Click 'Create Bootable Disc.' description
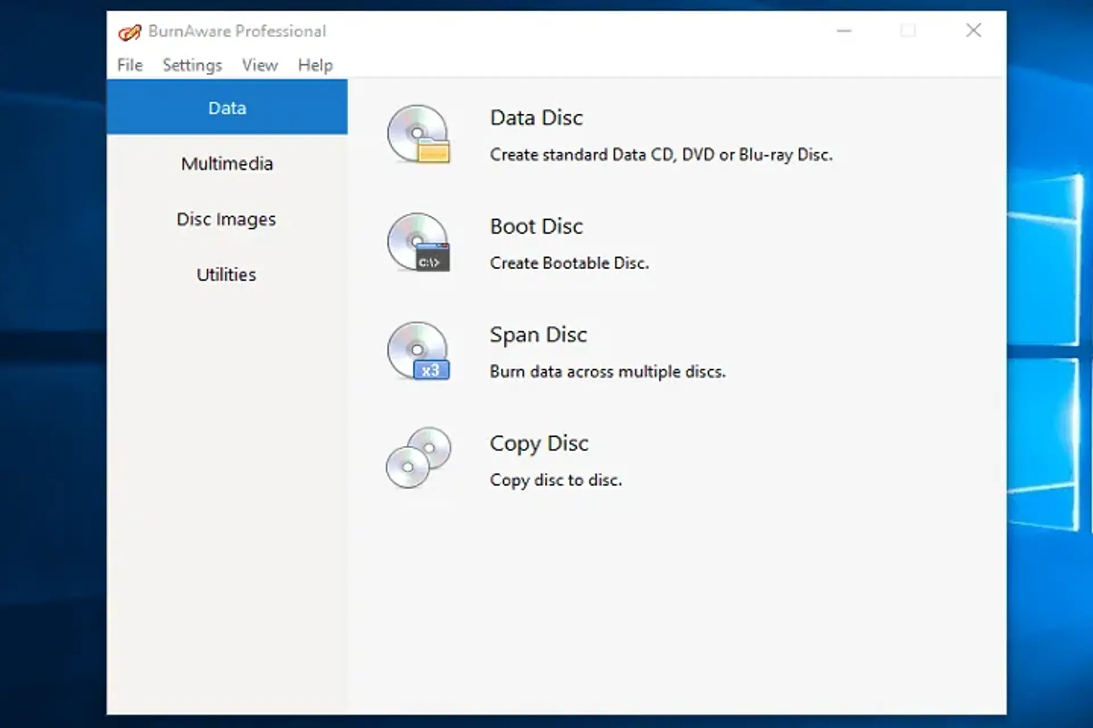Viewport: 1093px width, 728px height. coord(569,263)
